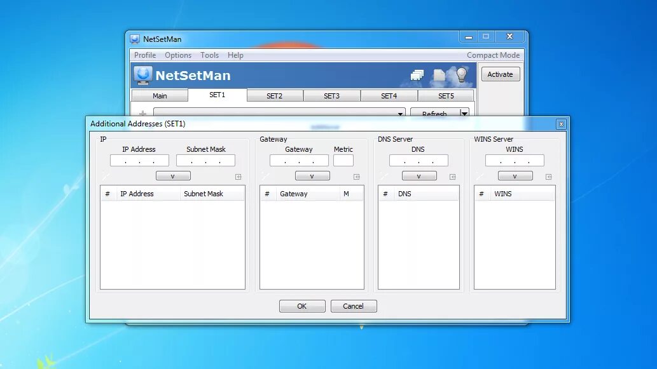Image resolution: width=657 pixels, height=369 pixels.
Task: Click the plus icon beside adapter dropdown
Action: 142,113
